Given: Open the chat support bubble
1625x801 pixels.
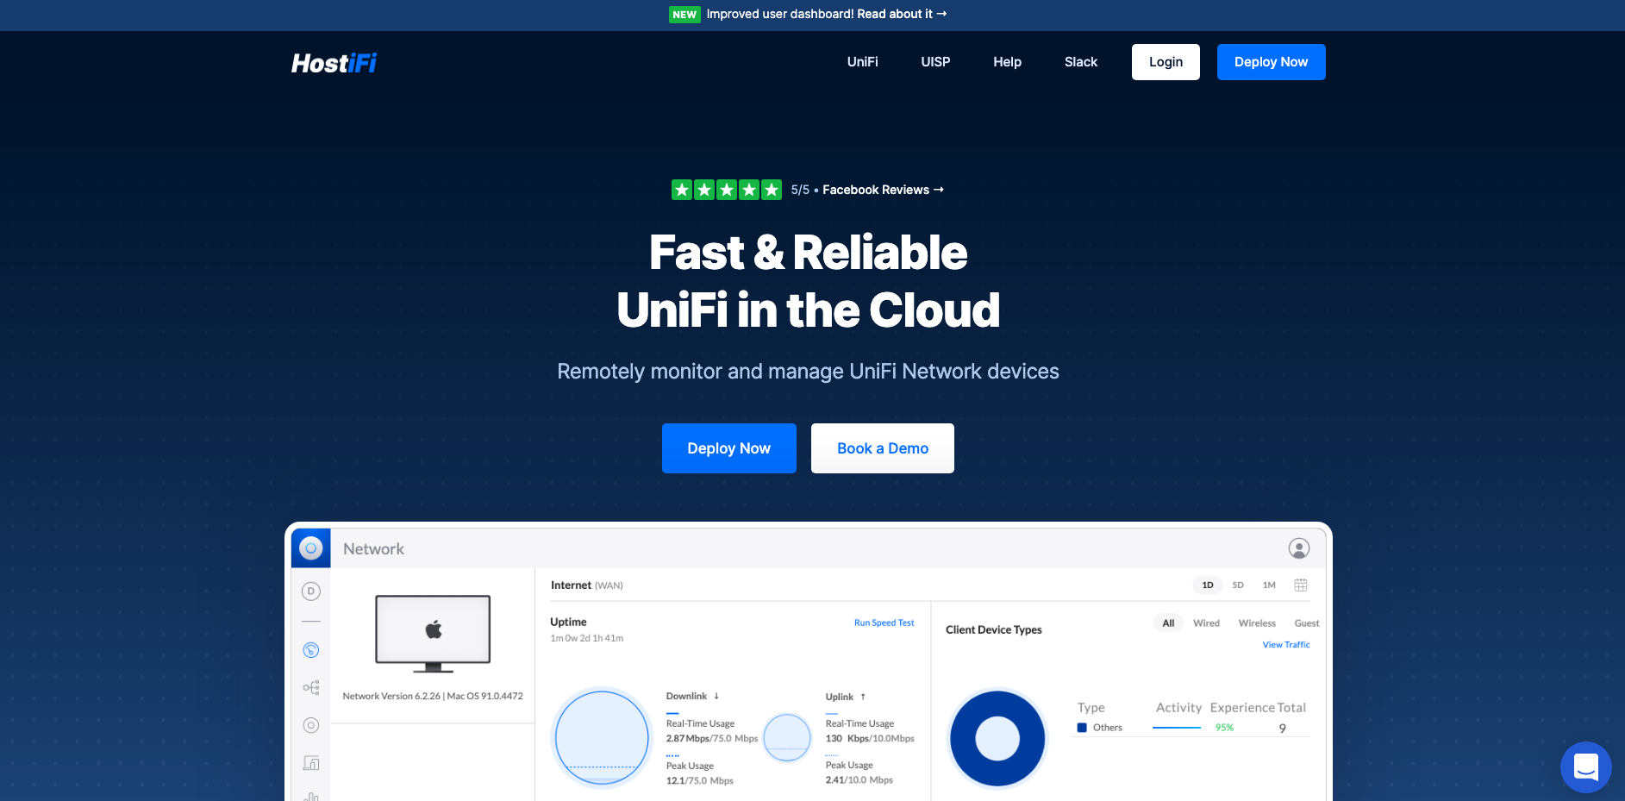Looking at the screenshot, I should (1585, 767).
